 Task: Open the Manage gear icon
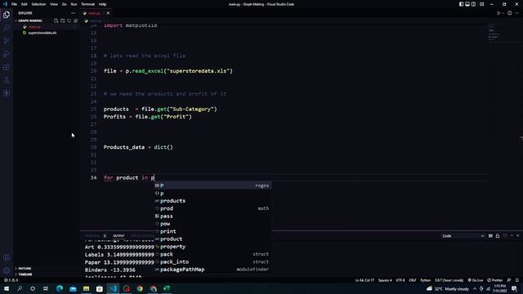pyautogui.click(x=7, y=270)
